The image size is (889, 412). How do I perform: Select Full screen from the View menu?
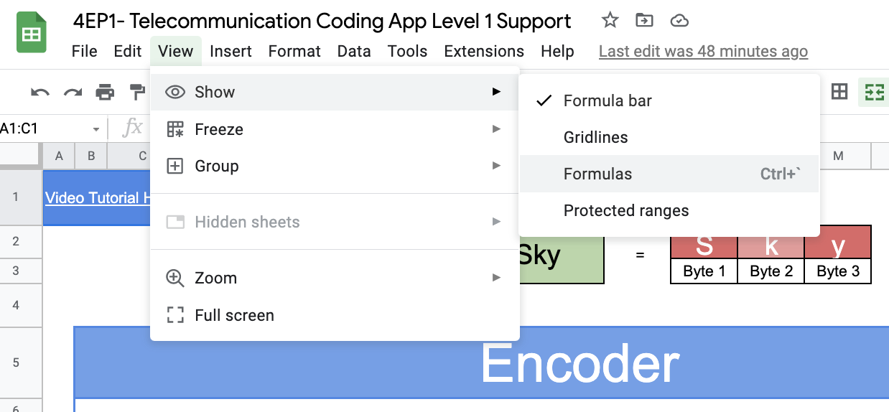coord(234,315)
